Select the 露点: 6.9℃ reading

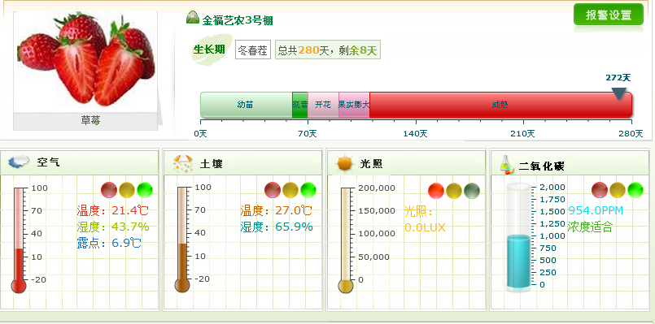[x=109, y=243]
